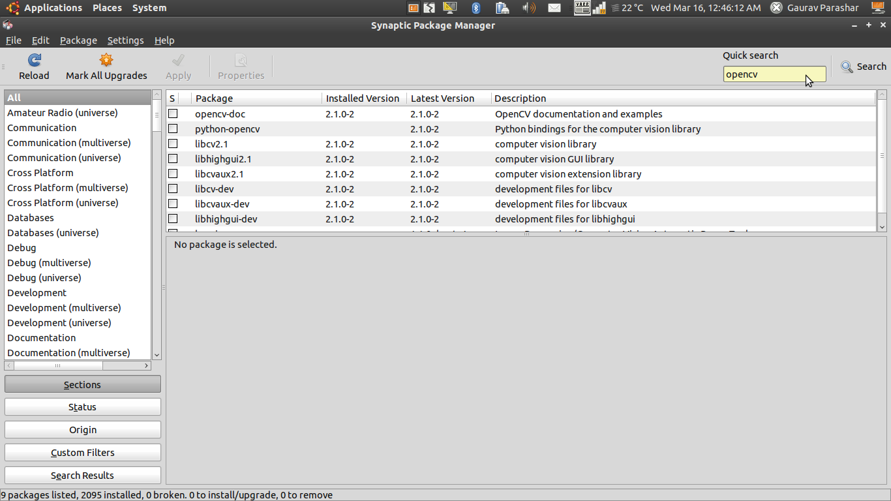Click the S status column header
This screenshot has height=501, width=891.
[x=172, y=98]
